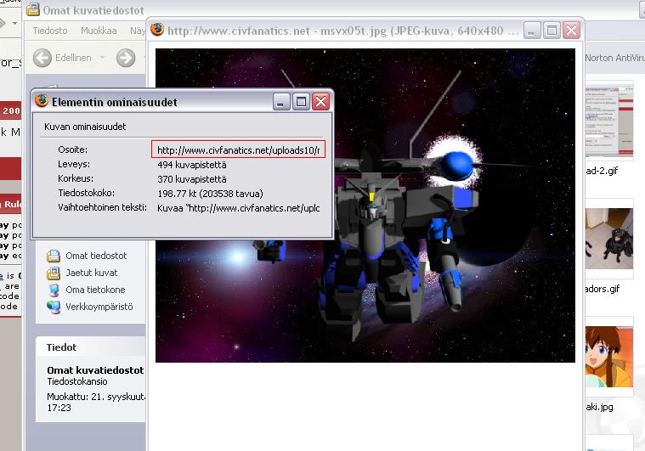This screenshot has width=645, height=451.
Task: Open Omat tiedostot folder link
Action: click(96, 256)
